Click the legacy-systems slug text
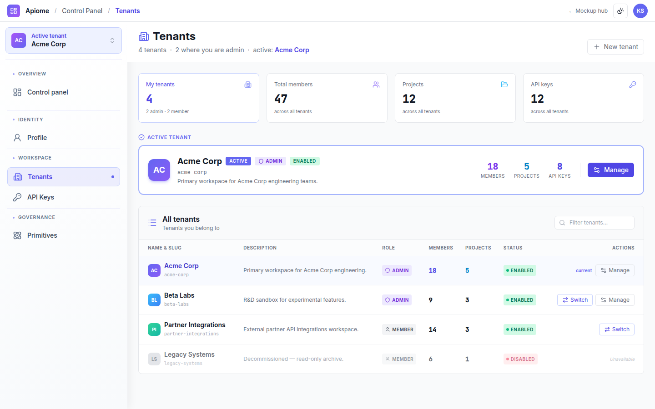 183,363
